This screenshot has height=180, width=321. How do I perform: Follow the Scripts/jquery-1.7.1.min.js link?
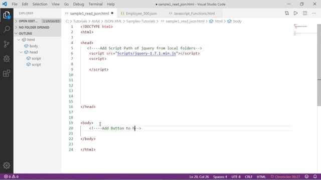pyautogui.click(x=146, y=53)
